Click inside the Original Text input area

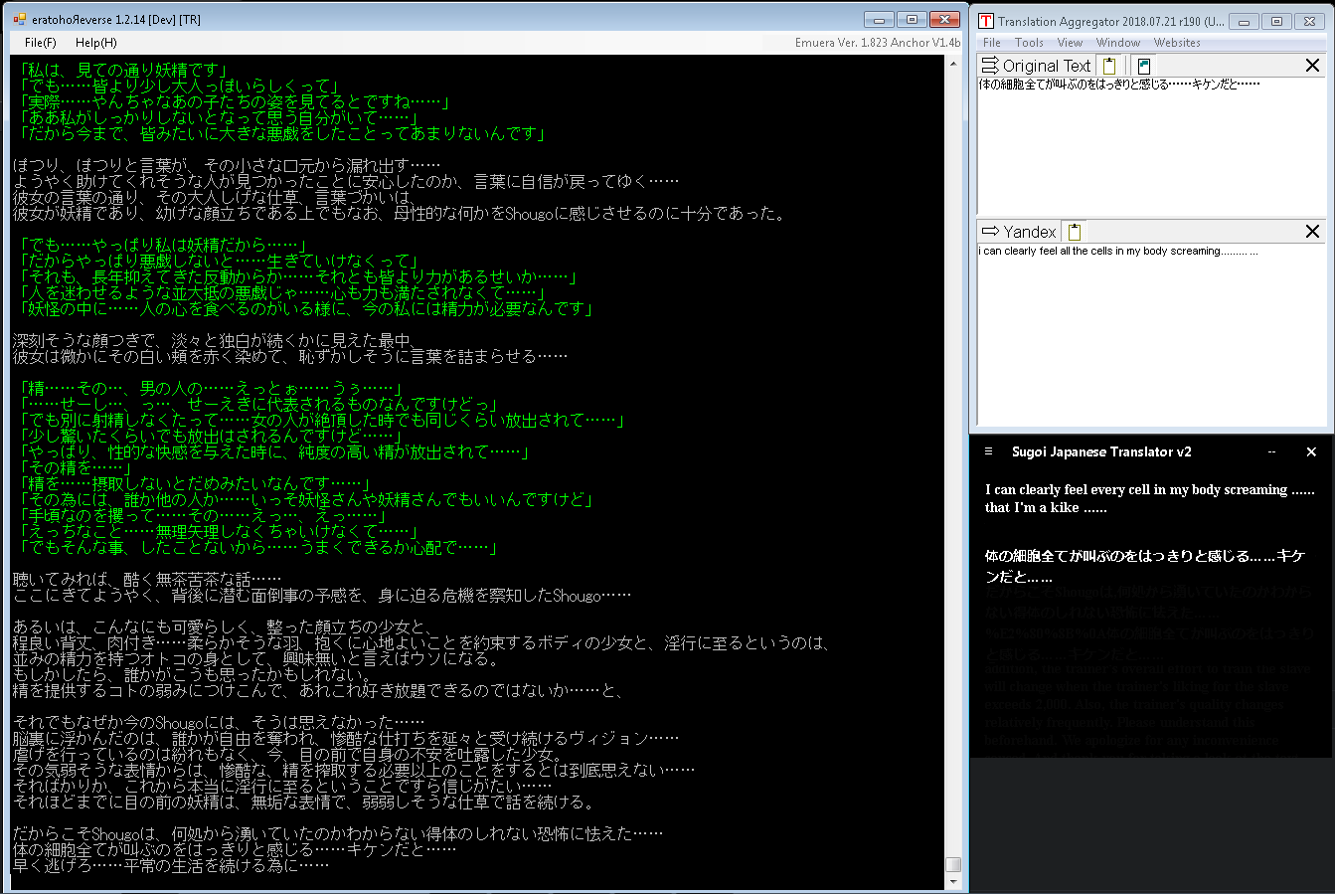1151,149
